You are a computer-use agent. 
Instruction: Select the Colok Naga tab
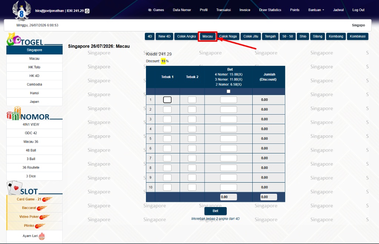pyautogui.click(x=228, y=36)
